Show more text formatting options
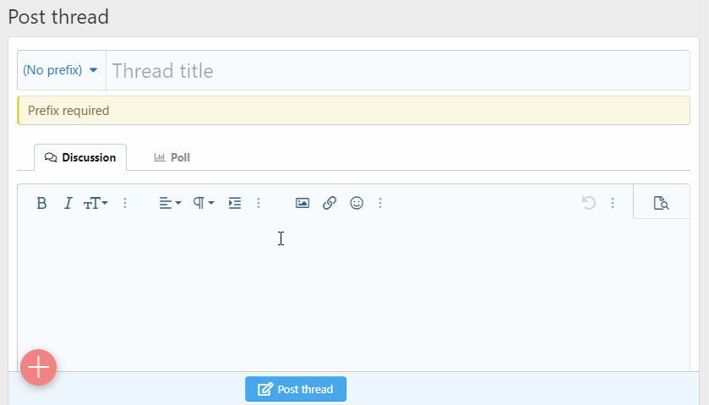The image size is (709, 405). (x=125, y=203)
